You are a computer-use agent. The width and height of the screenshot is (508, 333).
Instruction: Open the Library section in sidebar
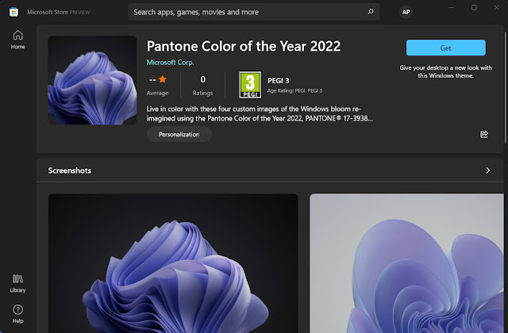17,284
